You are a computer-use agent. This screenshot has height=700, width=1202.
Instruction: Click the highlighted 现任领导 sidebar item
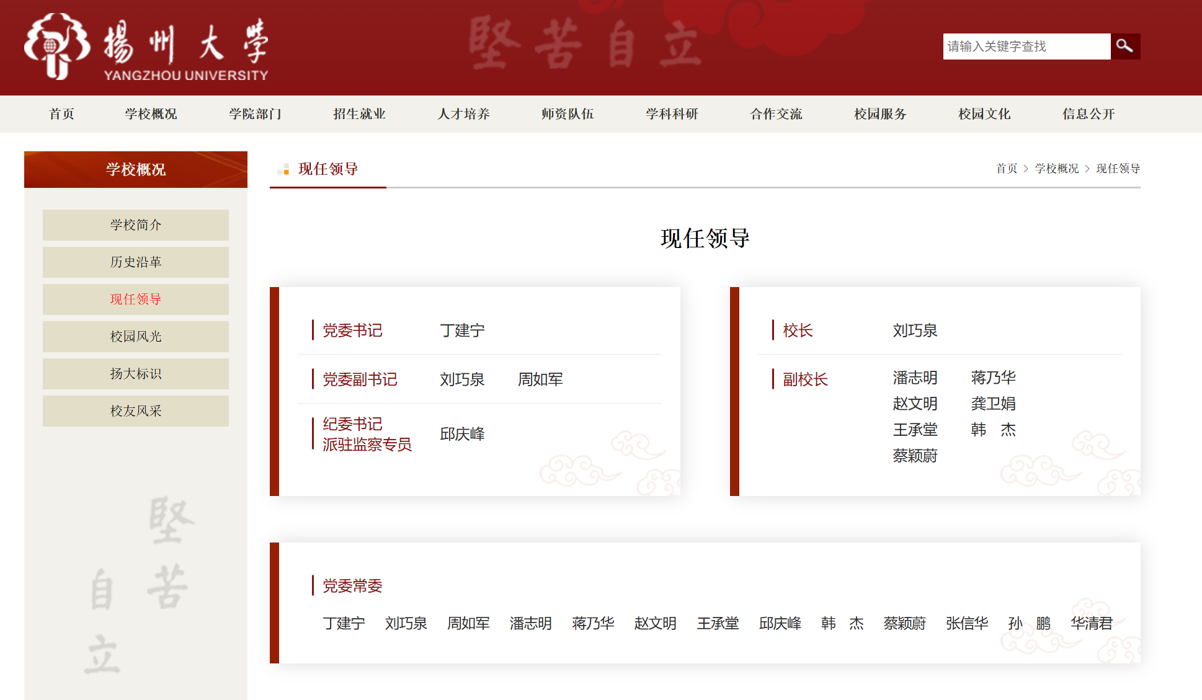(135, 299)
